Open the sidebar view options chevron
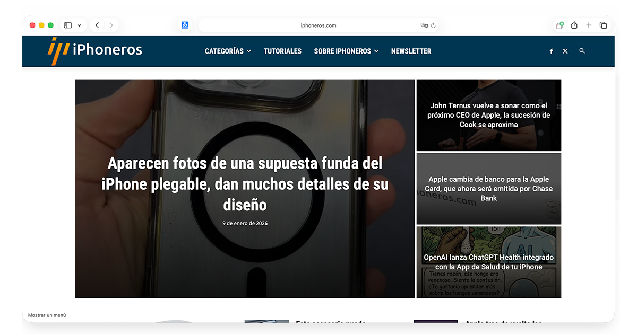This screenshot has height=335, width=637. pos(80,25)
